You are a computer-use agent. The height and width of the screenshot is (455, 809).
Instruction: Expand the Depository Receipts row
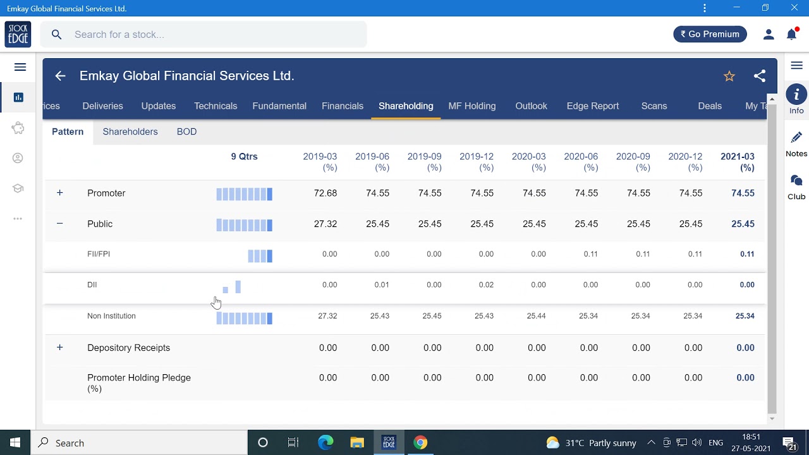pyautogui.click(x=60, y=348)
